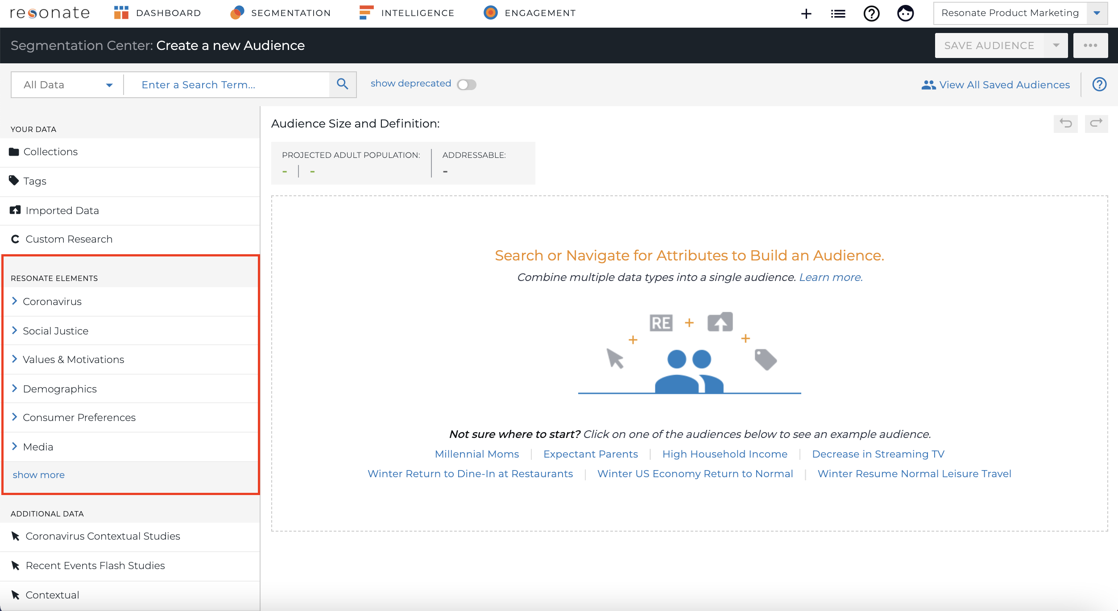
Task: Click the redo arrow button
Action: click(1096, 124)
